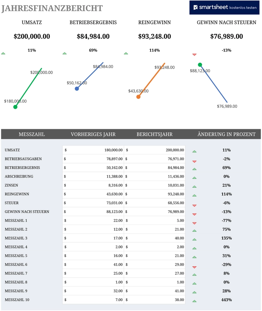Click the red down arrow in BETRIEBSAUSGABEN row
262x311 pixels.
pos(194,162)
